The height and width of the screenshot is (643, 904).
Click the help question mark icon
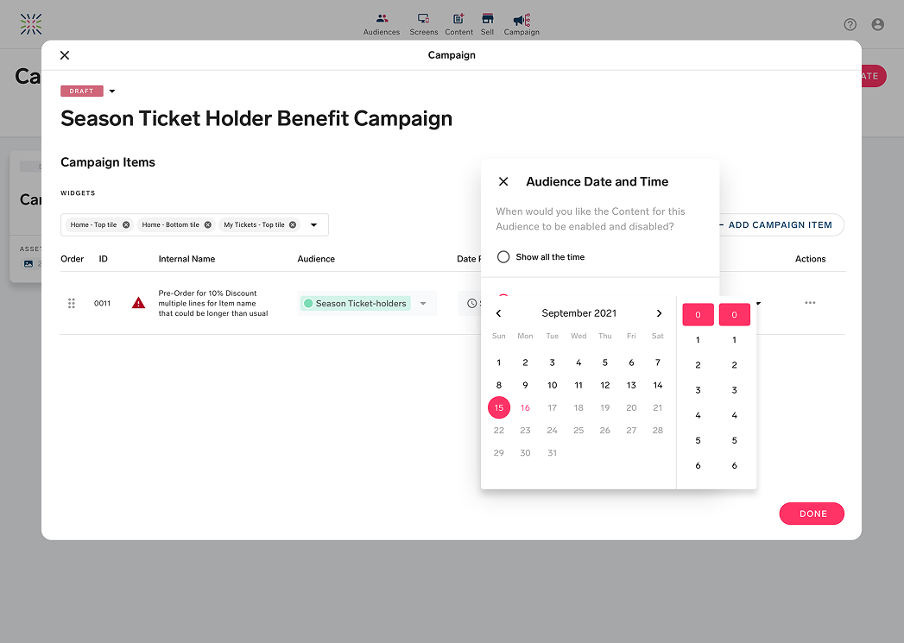coord(850,25)
